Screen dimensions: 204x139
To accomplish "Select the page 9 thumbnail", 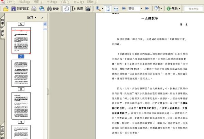I will point(21,106).
